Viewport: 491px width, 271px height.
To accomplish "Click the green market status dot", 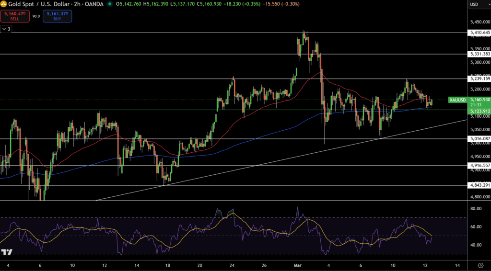I will point(110,4).
